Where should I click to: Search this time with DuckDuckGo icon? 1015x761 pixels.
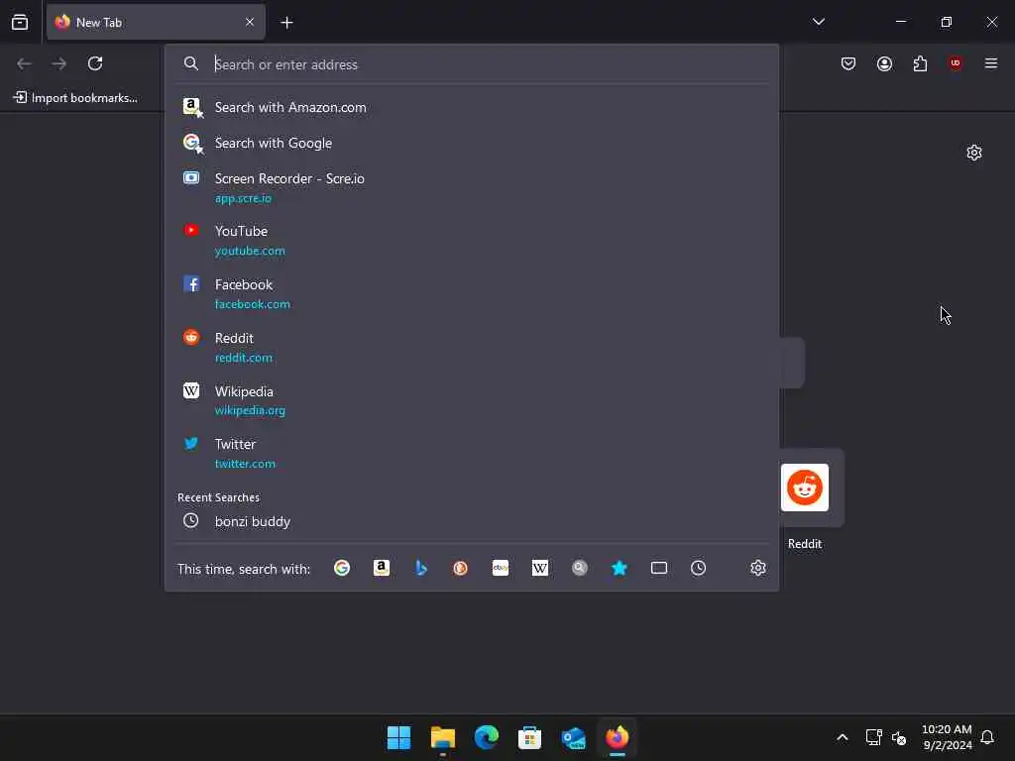pos(460,568)
